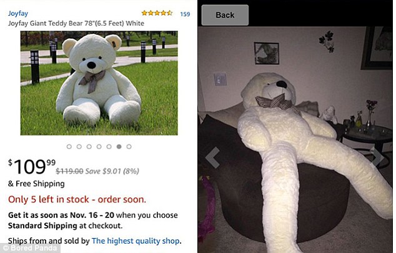Select the filled sixth carousel dot

(x=119, y=147)
